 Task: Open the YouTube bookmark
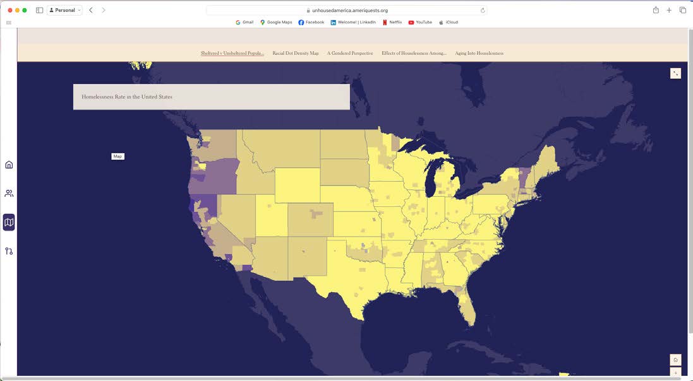pos(420,22)
